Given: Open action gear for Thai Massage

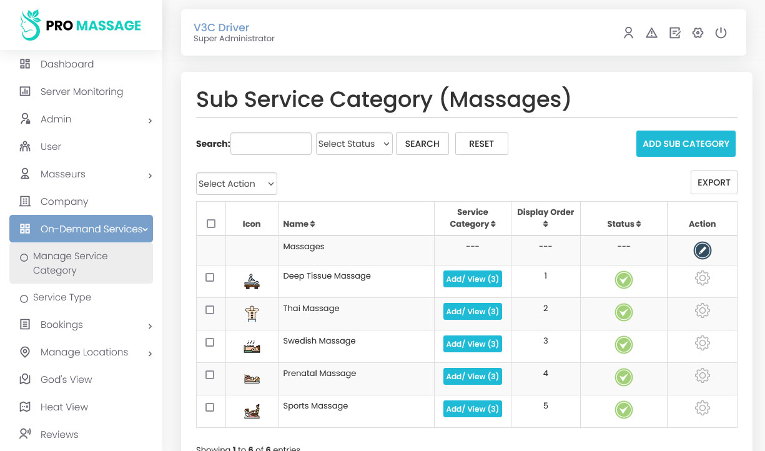Looking at the screenshot, I should click(x=702, y=311).
